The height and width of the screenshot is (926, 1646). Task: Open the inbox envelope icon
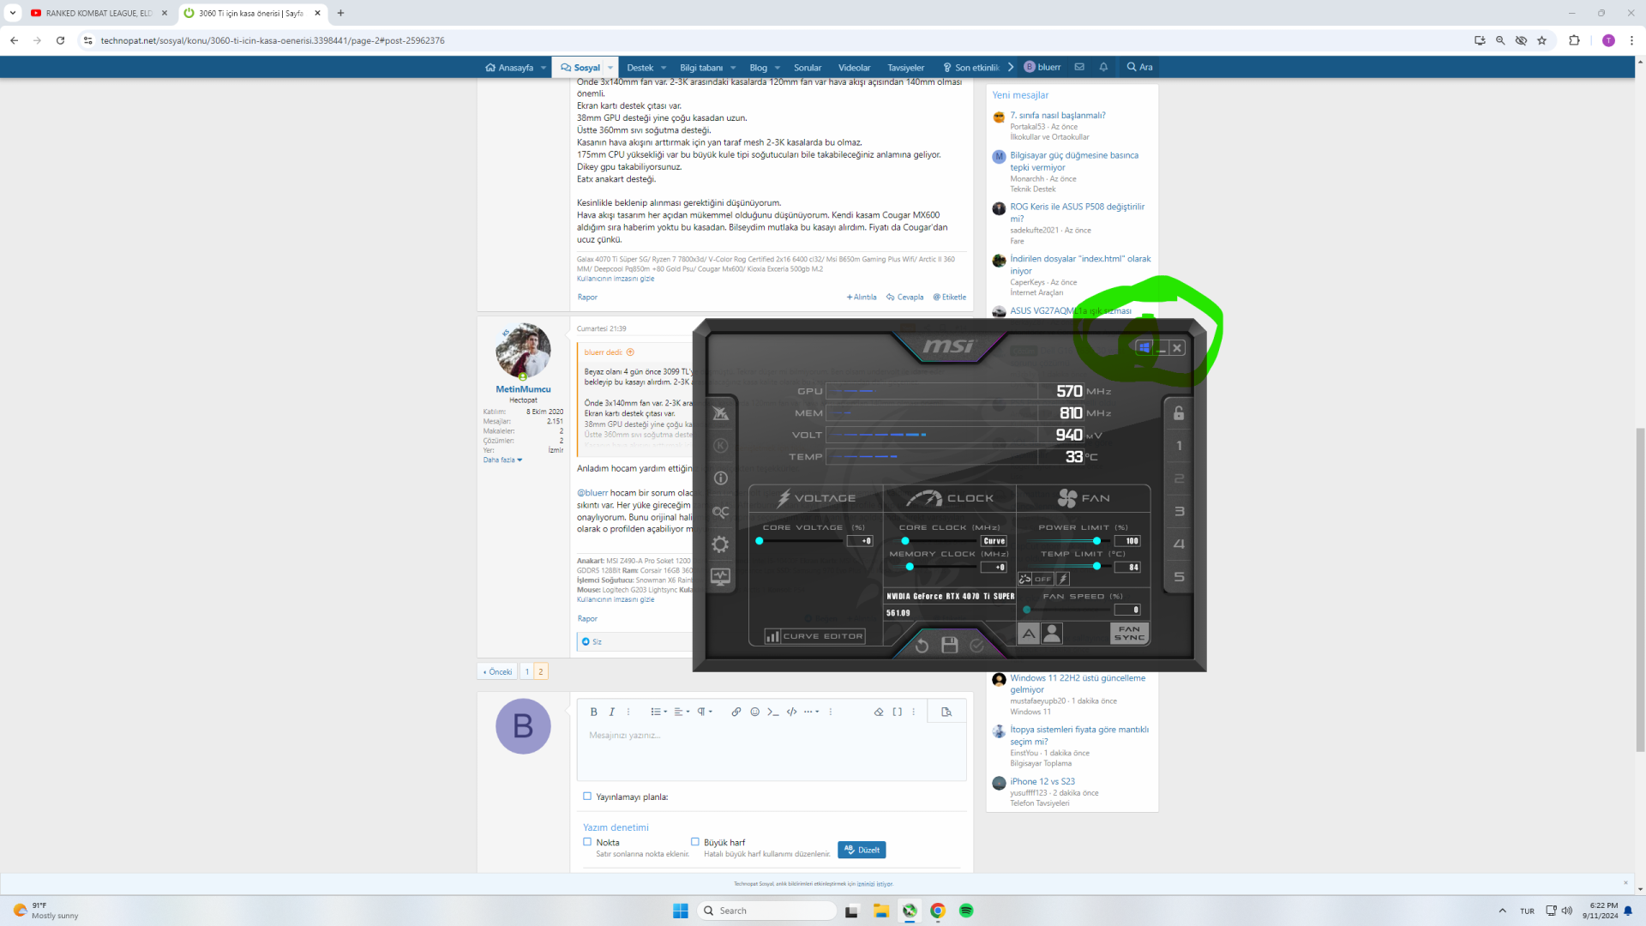pos(1079,67)
